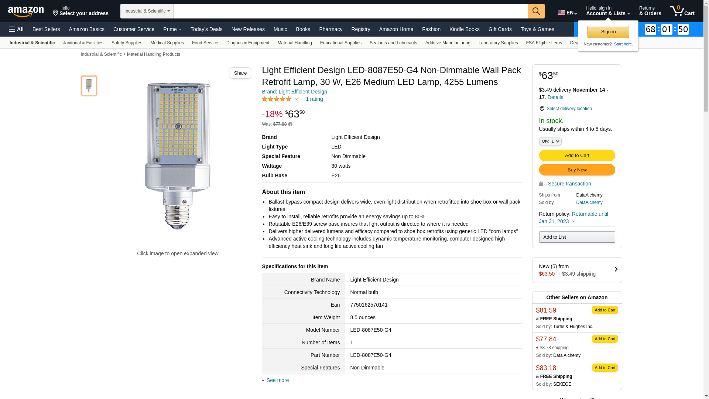The image size is (709, 399).
Task: Select the product image thumbnail
Action: (x=89, y=86)
